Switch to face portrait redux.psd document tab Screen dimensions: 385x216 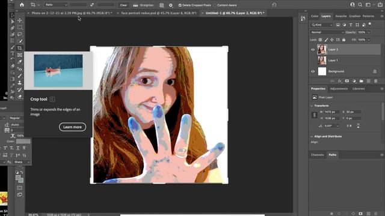pos(159,13)
